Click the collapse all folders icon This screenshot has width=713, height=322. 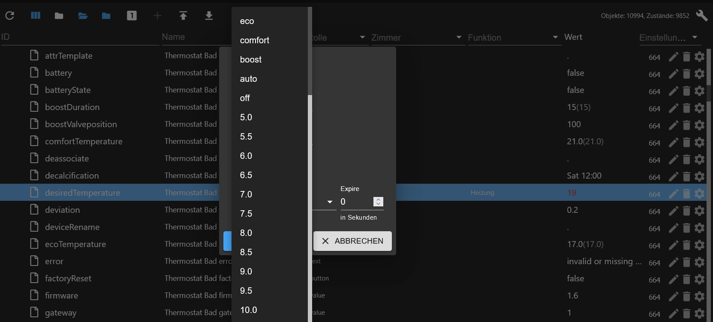pyautogui.click(x=59, y=16)
